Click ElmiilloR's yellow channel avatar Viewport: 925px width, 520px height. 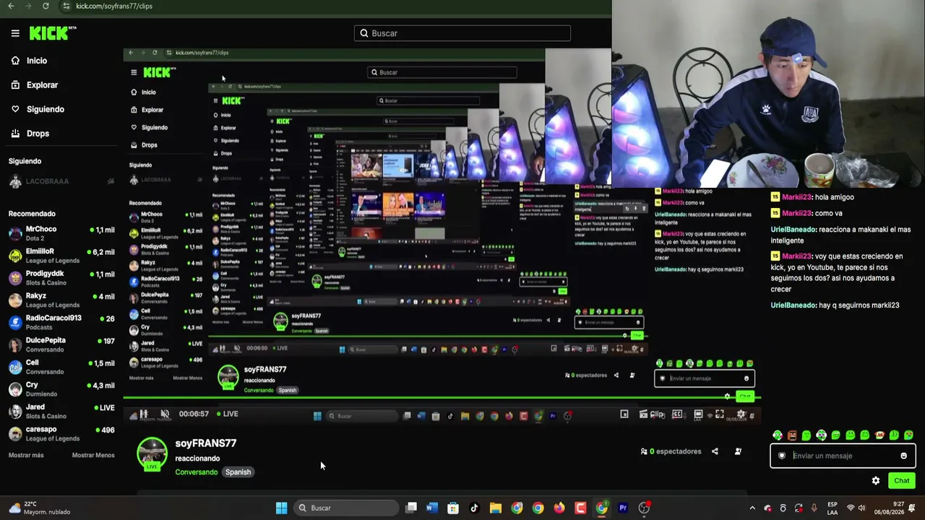click(x=15, y=256)
